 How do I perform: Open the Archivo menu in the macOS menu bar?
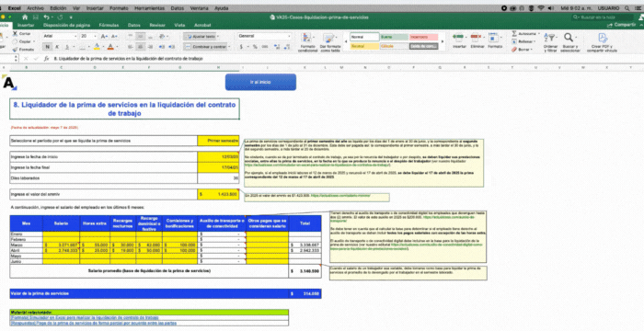point(35,8)
